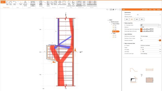This screenshot has width=162, height=91.
Task: Toggle Compression results display
Action: pyautogui.click(x=90, y=3)
